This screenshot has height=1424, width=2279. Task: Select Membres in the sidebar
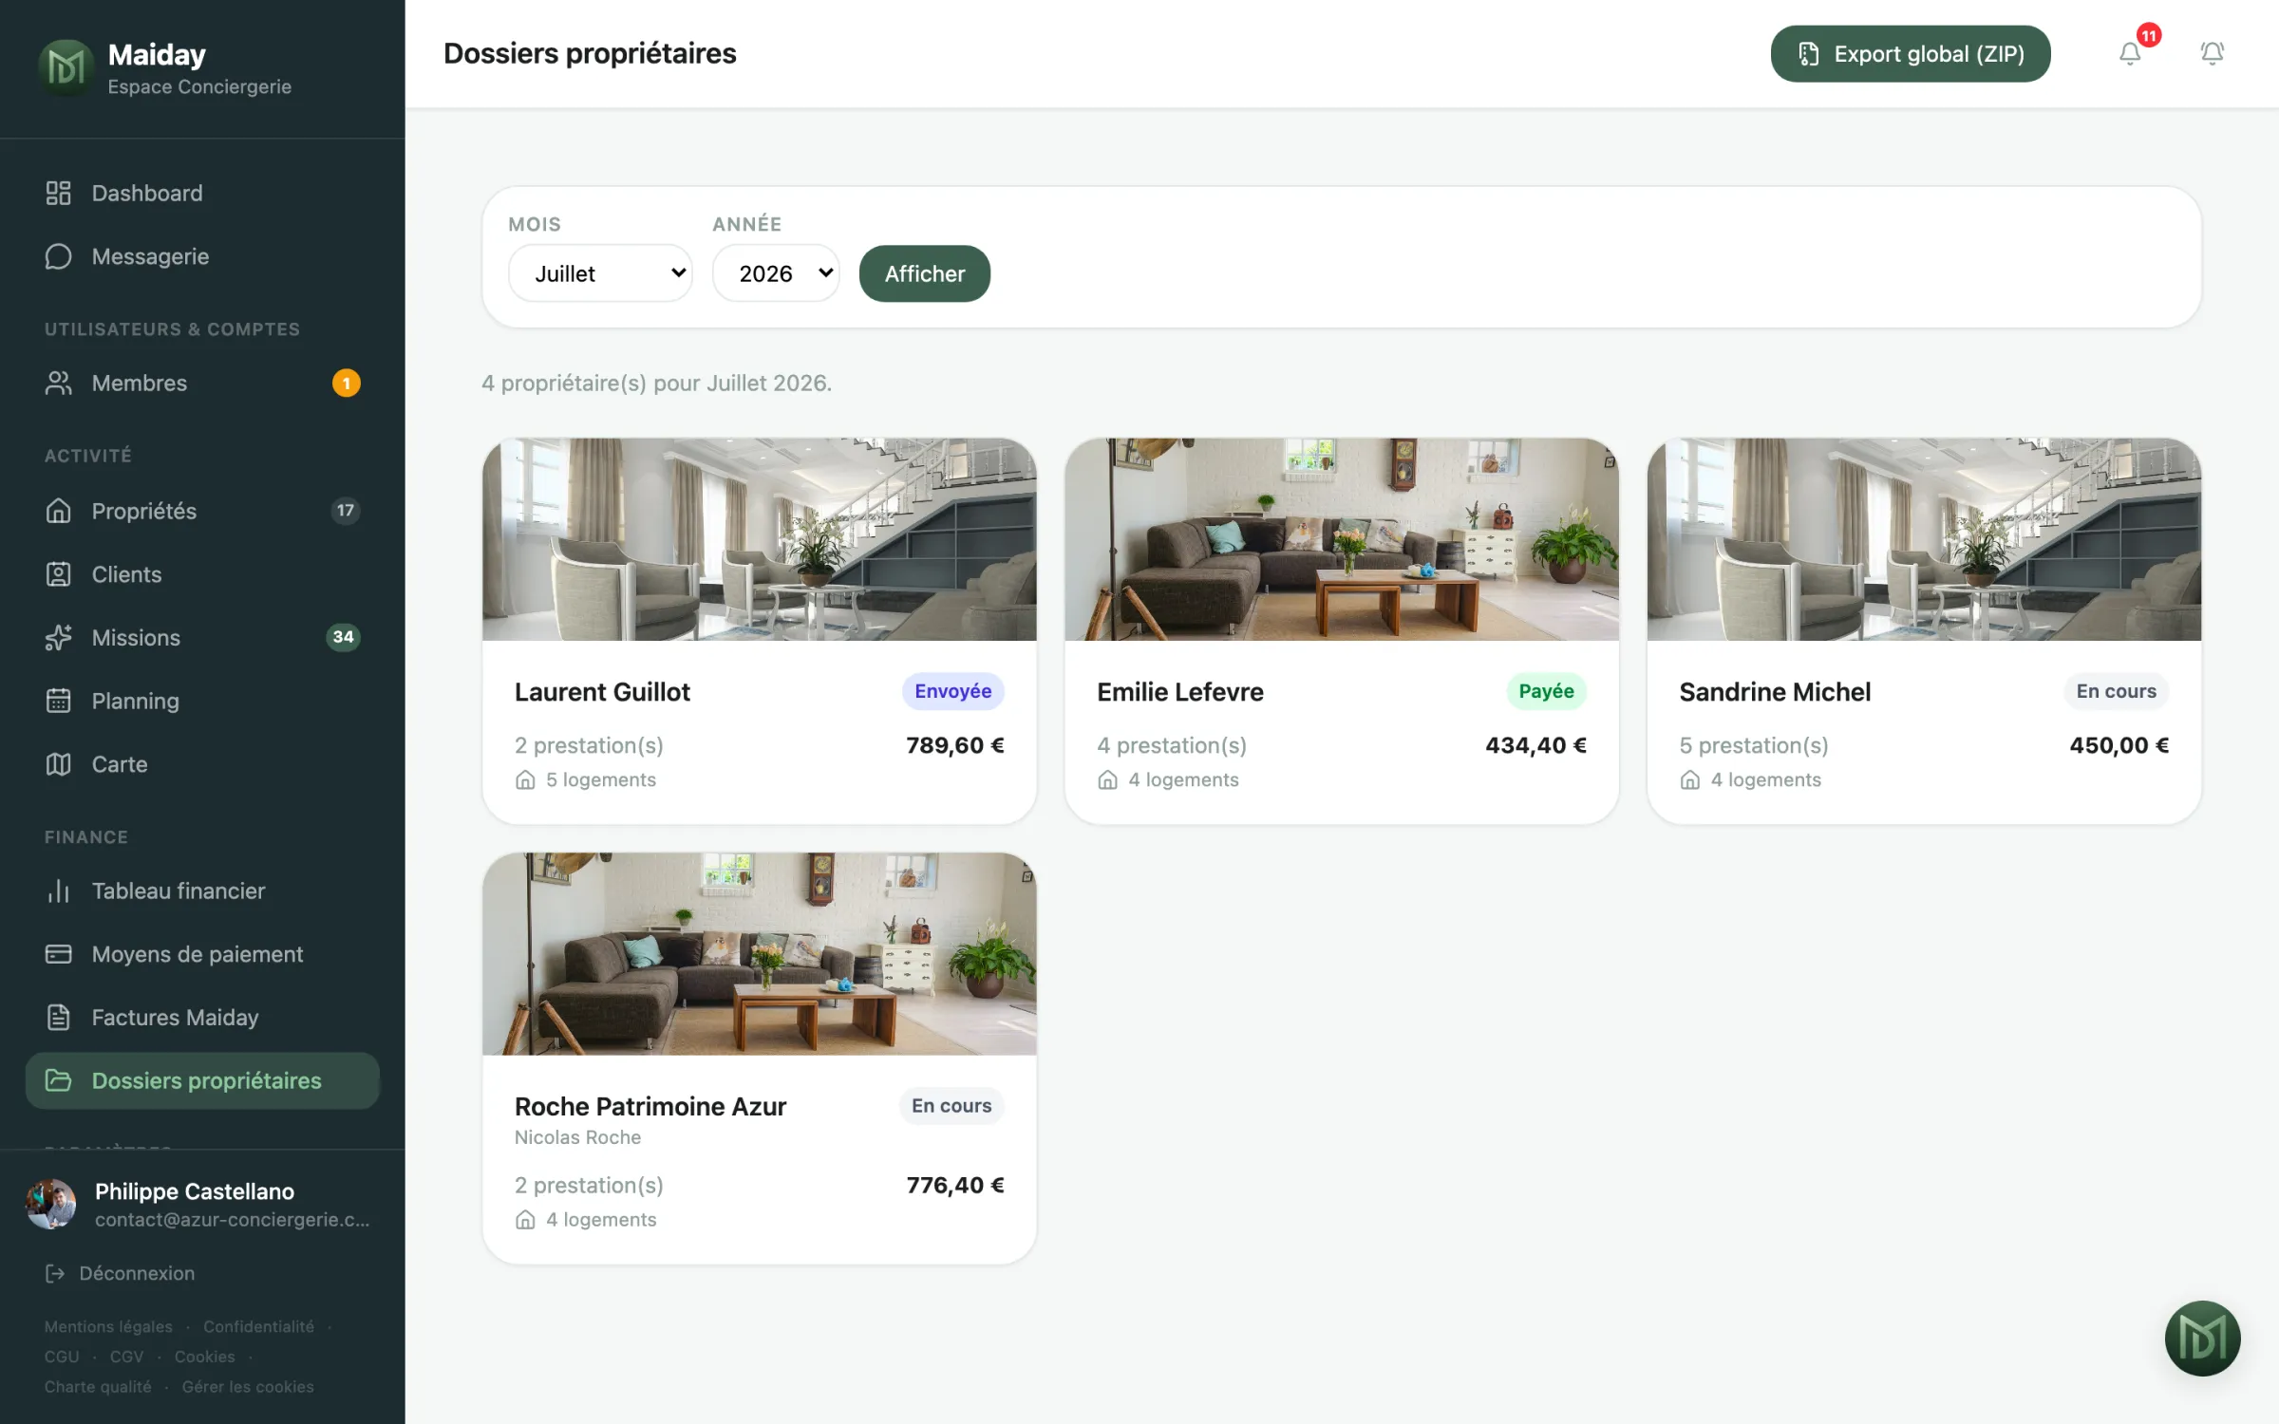[x=202, y=383]
